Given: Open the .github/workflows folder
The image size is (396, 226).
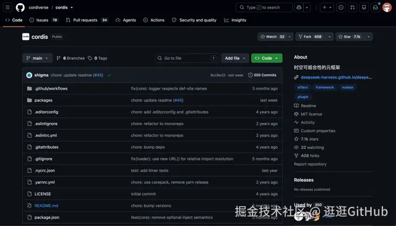Looking at the screenshot, I should (51, 88).
